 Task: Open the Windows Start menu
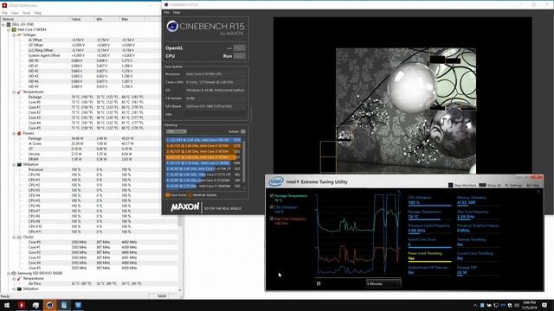coord(7,305)
